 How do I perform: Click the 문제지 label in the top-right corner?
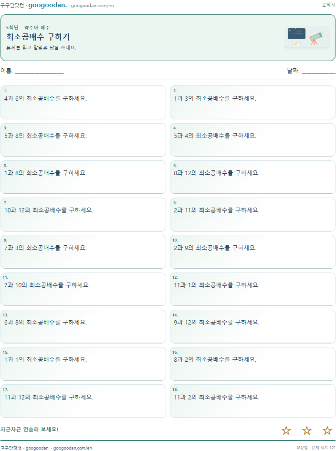coord(328,5)
